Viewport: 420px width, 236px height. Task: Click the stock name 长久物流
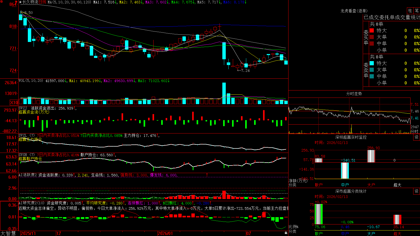pyautogui.click(x=30, y=2)
